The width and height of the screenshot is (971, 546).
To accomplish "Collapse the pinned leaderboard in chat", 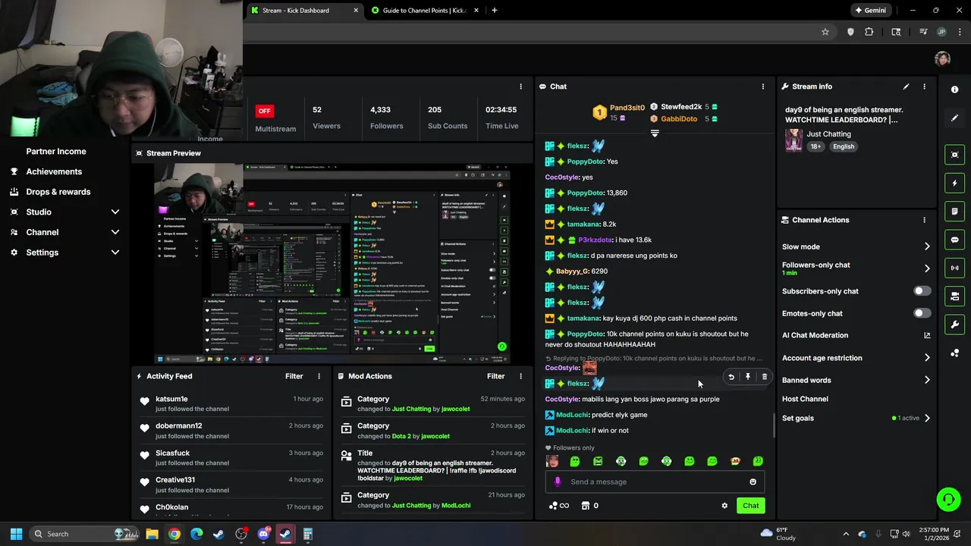I will pyautogui.click(x=655, y=133).
